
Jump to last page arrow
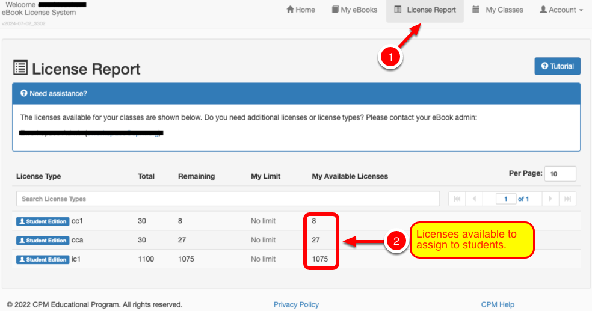[567, 199]
